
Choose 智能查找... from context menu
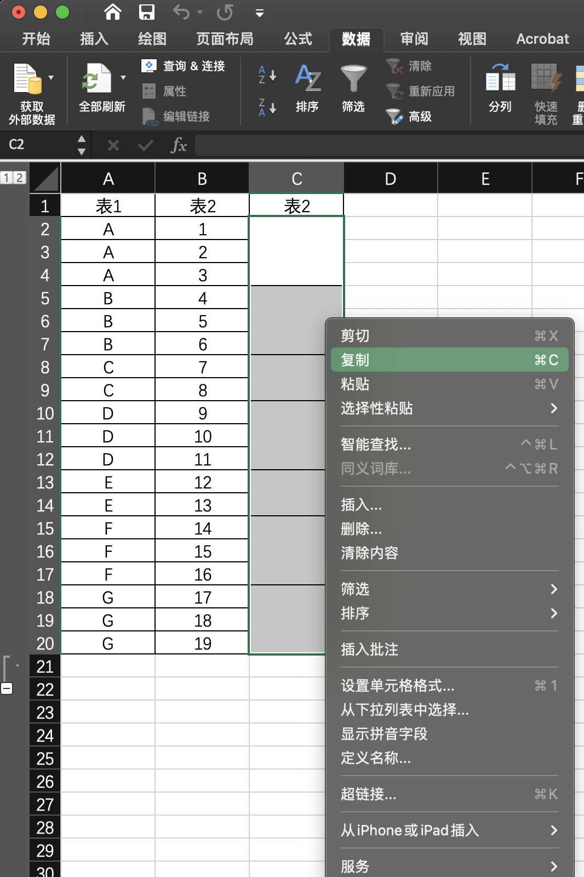tap(449, 444)
